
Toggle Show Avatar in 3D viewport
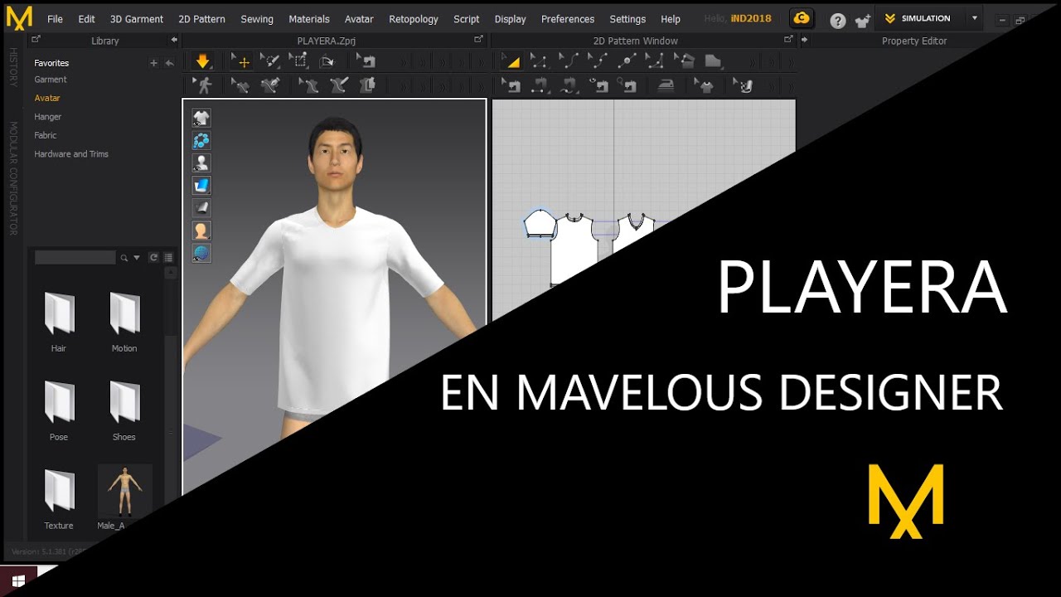[x=201, y=163]
